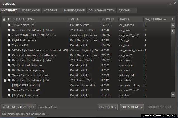Screen dimensions: 178x118
Task: Click shield icon of RUSSIAN~PUBLIC~SERVER row
Action: [x=9, y=35]
